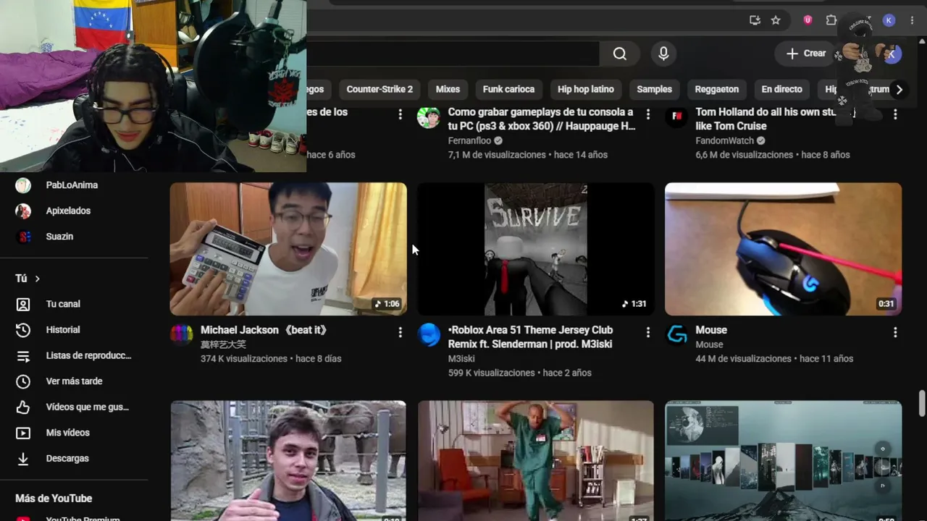Image resolution: width=927 pixels, height=521 pixels.
Task: Go to Ver más tarde
Action: tap(74, 381)
